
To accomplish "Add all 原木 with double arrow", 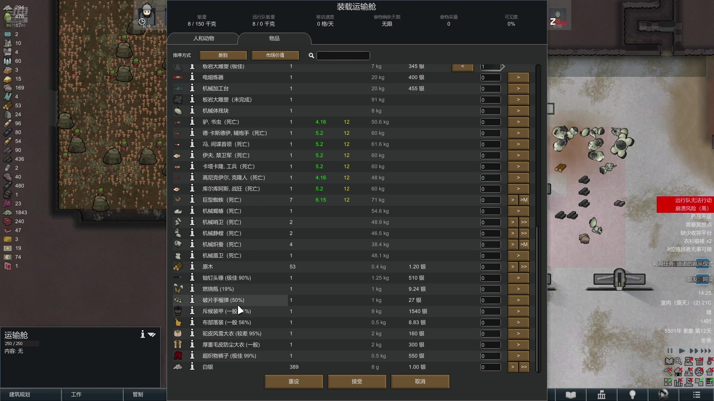I will [x=524, y=267].
